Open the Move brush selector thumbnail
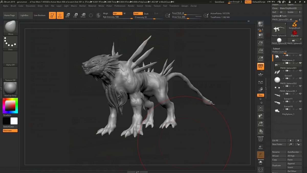 pos(10,28)
